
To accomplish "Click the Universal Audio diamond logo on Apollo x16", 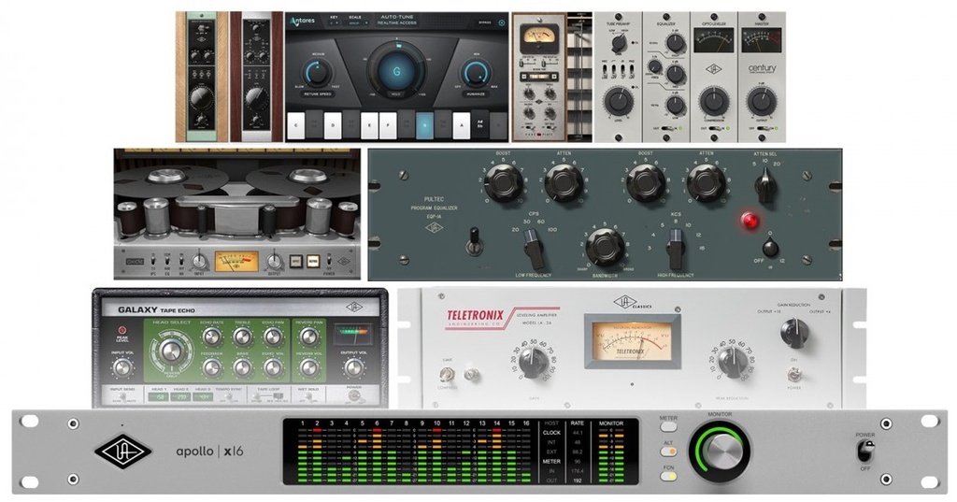I will click(x=122, y=452).
